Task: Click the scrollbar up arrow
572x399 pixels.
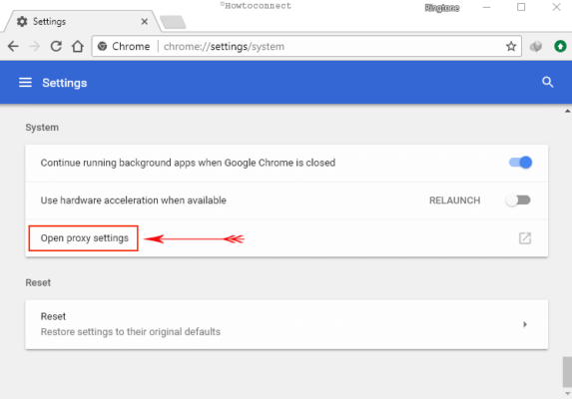Action: tap(567, 111)
